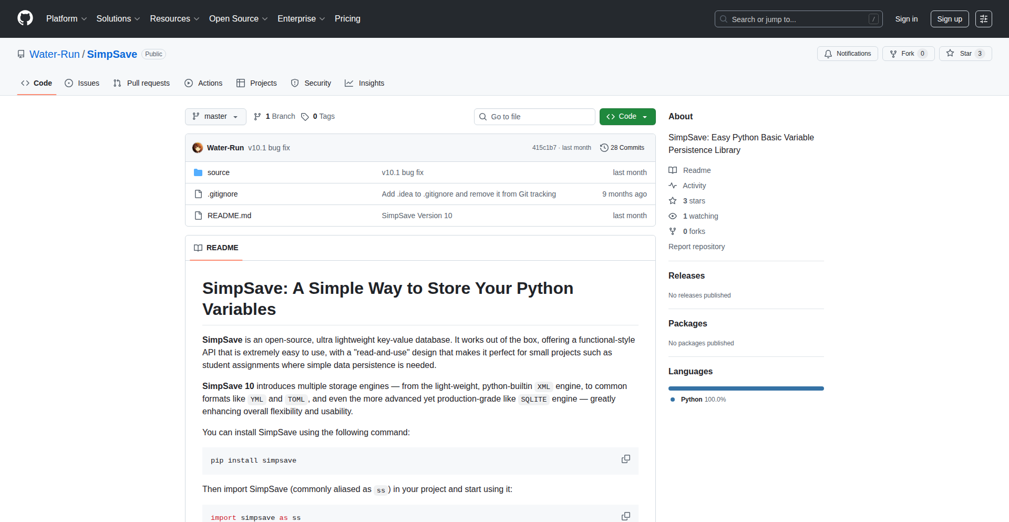Open the green Code dropdown
Viewport: 1009px width, 522px height.
tap(627, 116)
